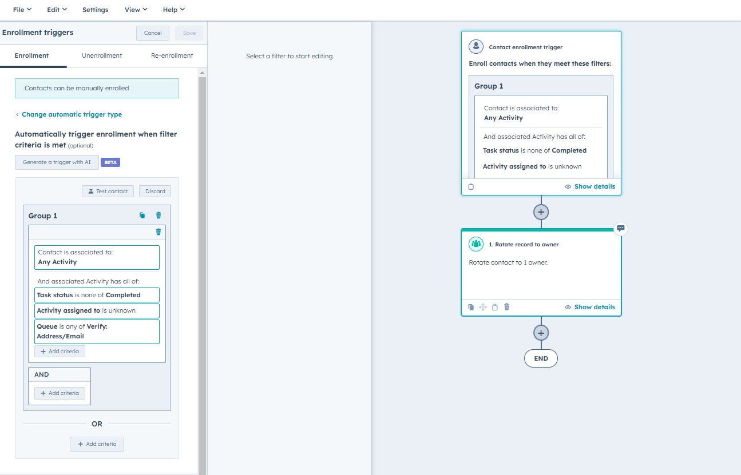Clone the Rotate record to owner action
Viewport: 741px width, 475px height.
click(471, 307)
